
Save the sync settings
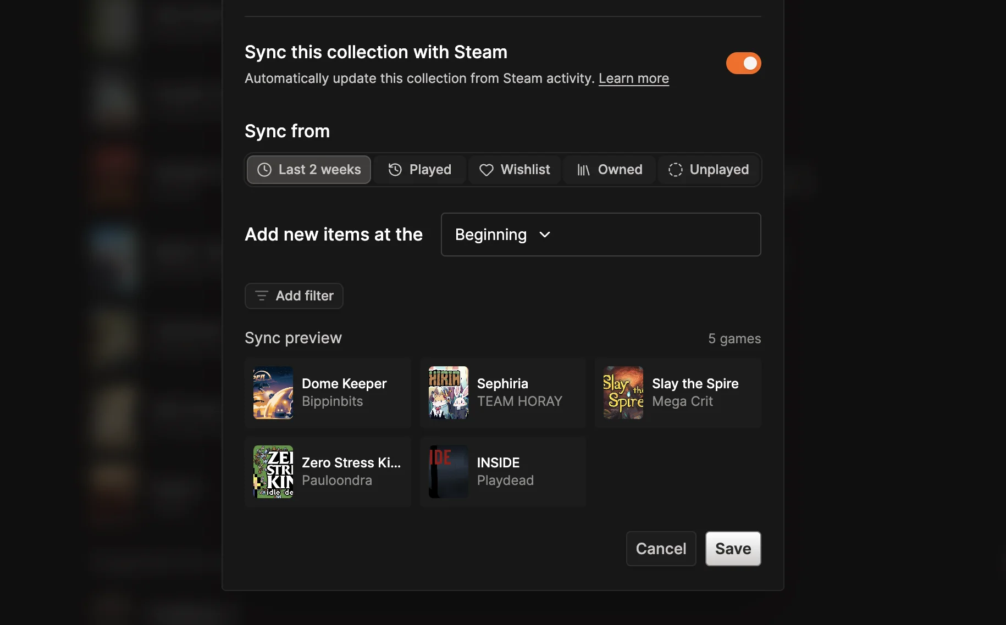click(x=733, y=549)
